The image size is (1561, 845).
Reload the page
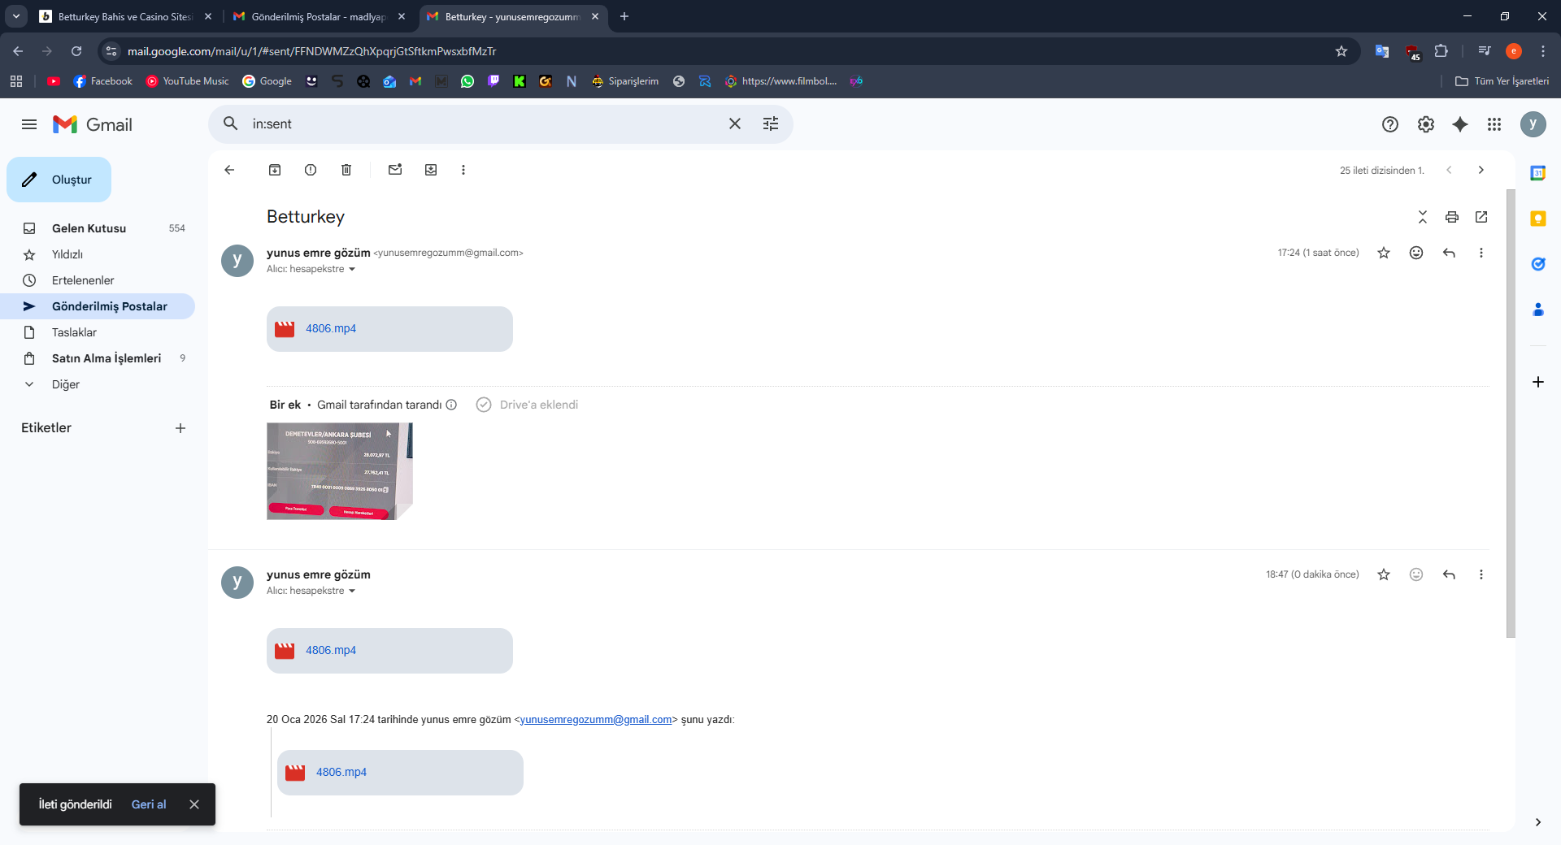pyautogui.click(x=76, y=51)
